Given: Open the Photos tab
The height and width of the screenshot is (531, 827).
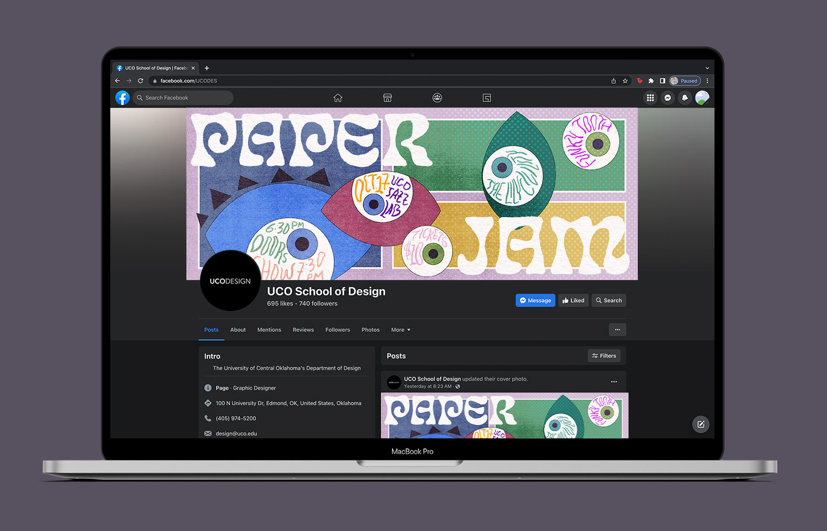Looking at the screenshot, I should tap(370, 330).
